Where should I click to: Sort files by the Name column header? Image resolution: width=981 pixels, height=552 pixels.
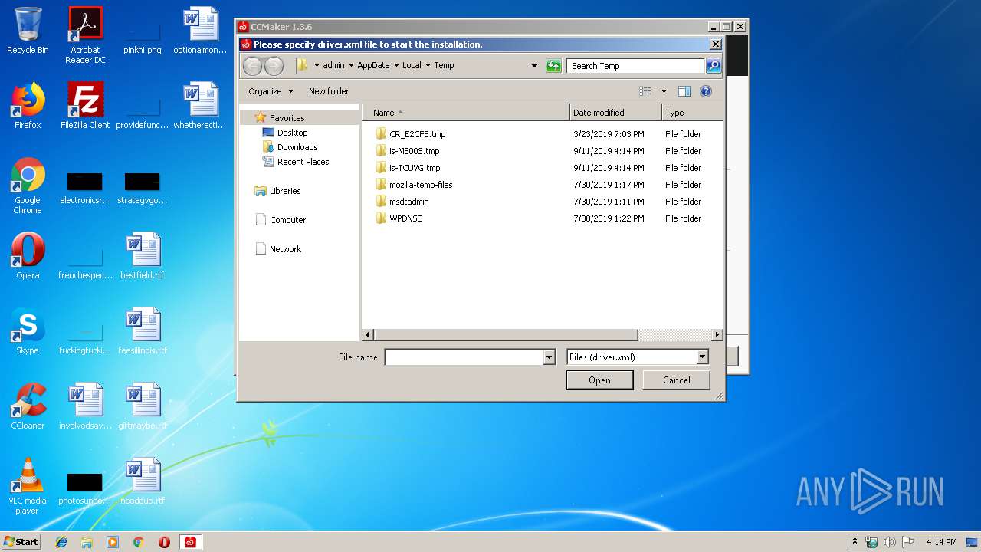465,113
